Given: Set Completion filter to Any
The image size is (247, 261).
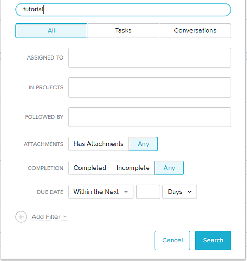Looking at the screenshot, I should tap(169, 168).
